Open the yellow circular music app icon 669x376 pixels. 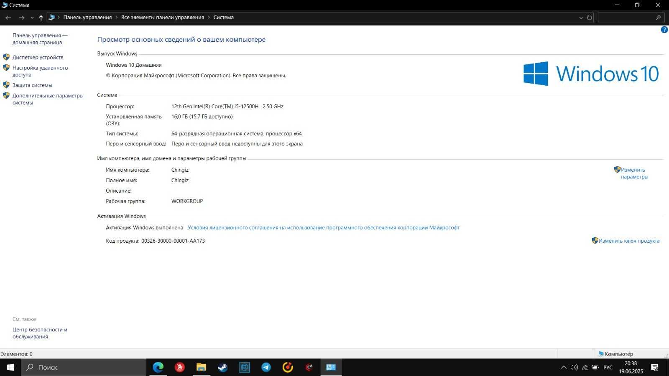coord(288,367)
